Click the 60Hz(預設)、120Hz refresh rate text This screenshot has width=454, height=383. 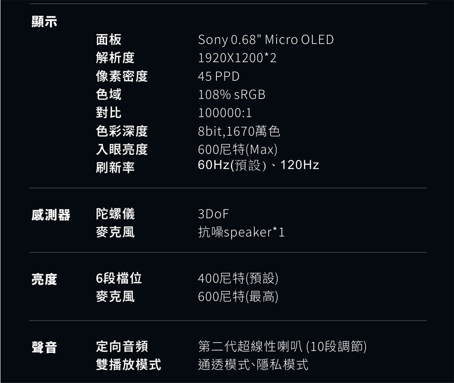click(258, 165)
